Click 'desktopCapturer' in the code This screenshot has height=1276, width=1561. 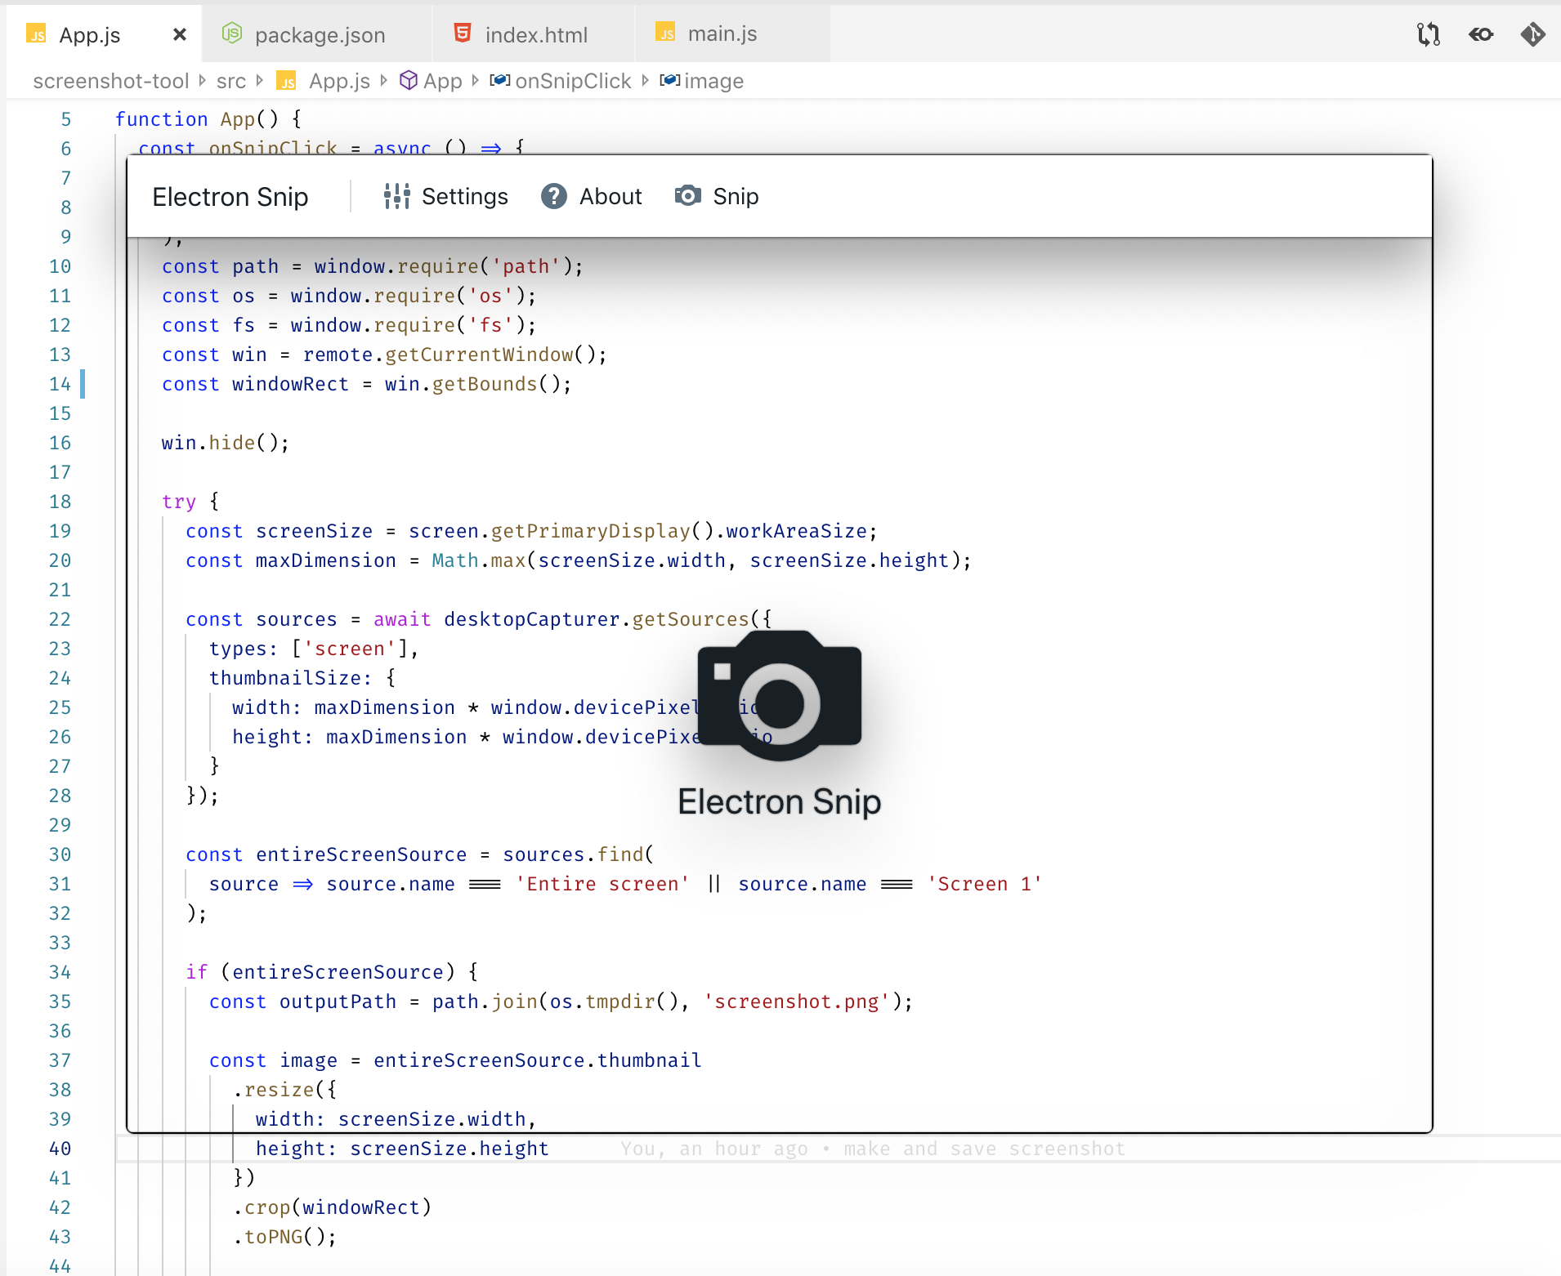[532, 619]
